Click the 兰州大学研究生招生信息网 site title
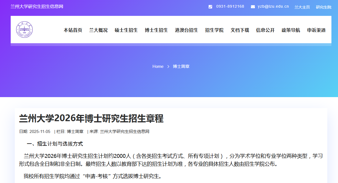Viewport: 338px width, 183px height. click(37, 7)
